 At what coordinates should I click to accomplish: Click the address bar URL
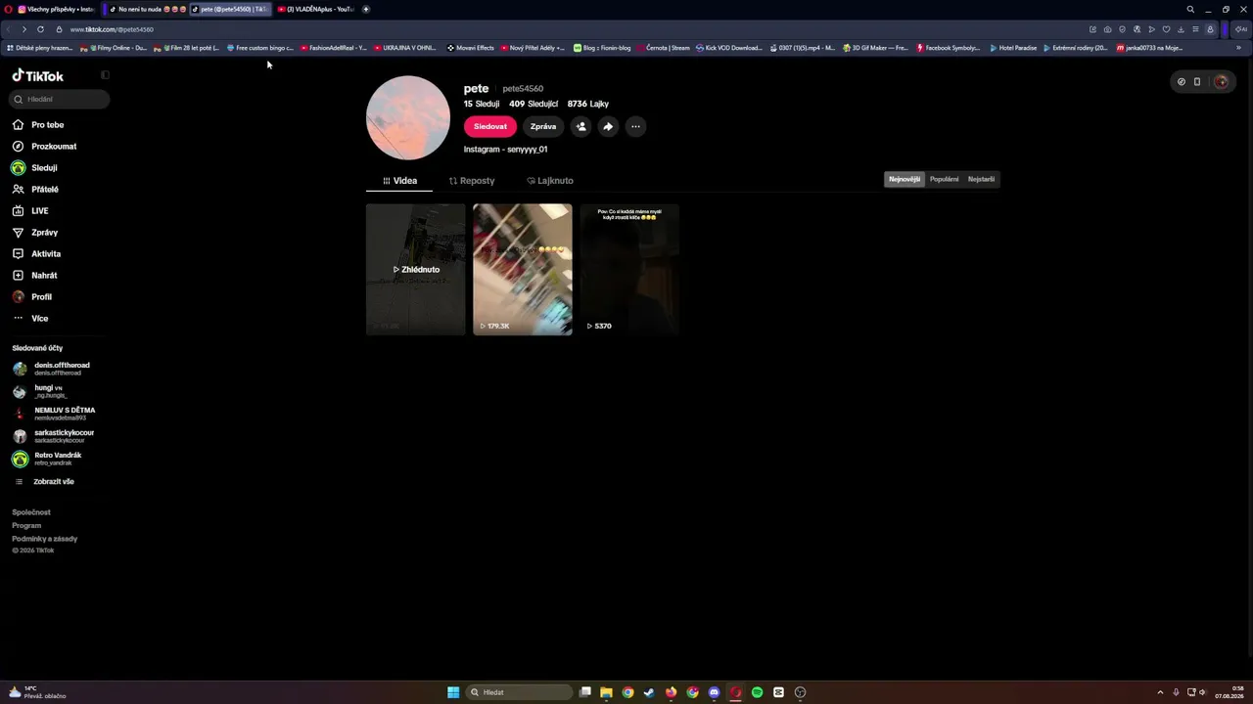pyautogui.click(x=112, y=29)
